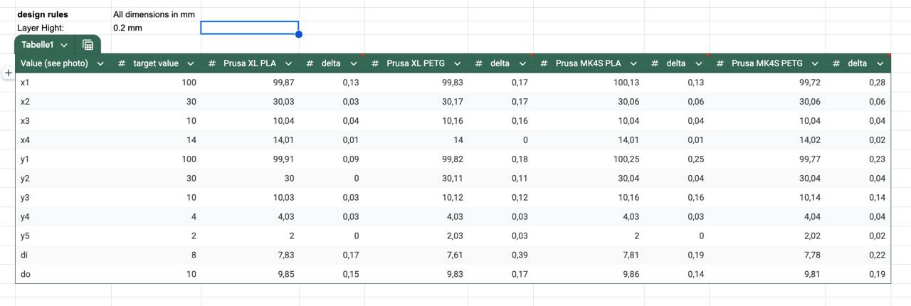Click the Prusa MK4S PETG header label
The height and width of the screenshot is (306, 911).
(767, 63)
